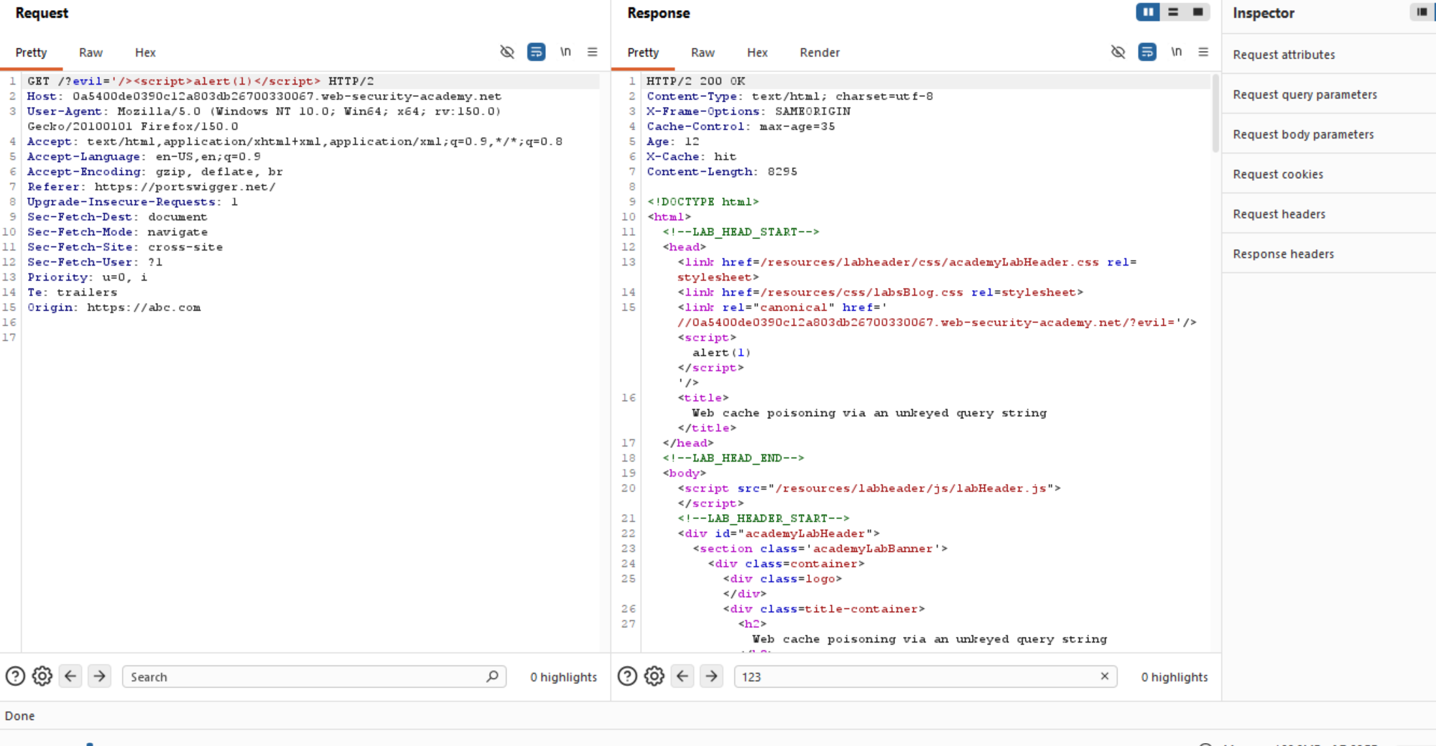Viewport: 1436px width, 746px height.
Task: Select top-bottom stacked layout icon
Action: click(x=1173, y=12)
